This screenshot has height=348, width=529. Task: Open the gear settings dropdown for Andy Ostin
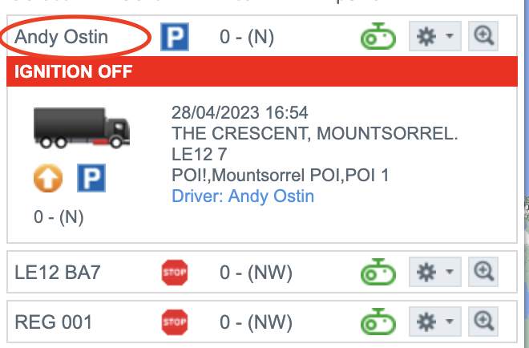coord(435,36)
